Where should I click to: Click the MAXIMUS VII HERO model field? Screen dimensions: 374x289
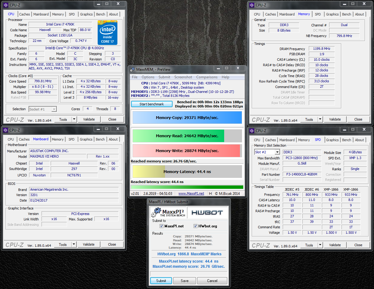57,156
